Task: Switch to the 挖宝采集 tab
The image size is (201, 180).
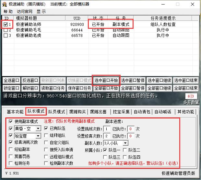Action: pos(121,112)
